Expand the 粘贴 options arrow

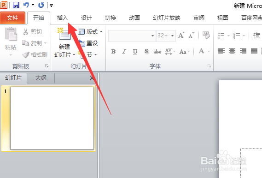(x=11, y=55)
